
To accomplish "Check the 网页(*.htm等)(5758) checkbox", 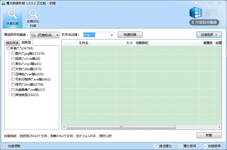I will [x=13, y=84].
